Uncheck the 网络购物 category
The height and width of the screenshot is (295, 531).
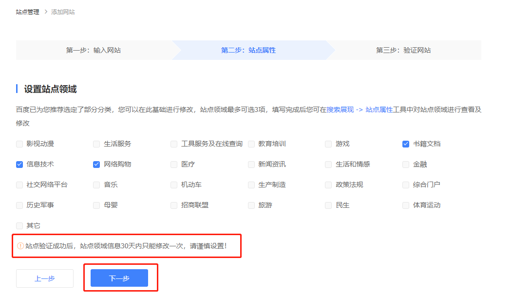pos(96,164)
